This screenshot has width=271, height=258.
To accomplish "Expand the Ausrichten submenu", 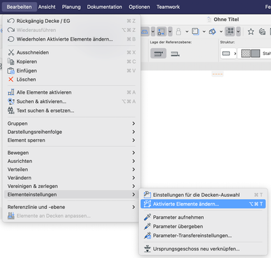I will tap(71, 161).
